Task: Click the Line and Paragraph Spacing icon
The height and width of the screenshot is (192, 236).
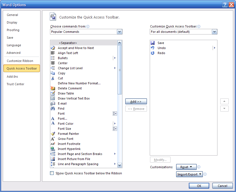Action: pyautogui.click(x=53, y=164)
